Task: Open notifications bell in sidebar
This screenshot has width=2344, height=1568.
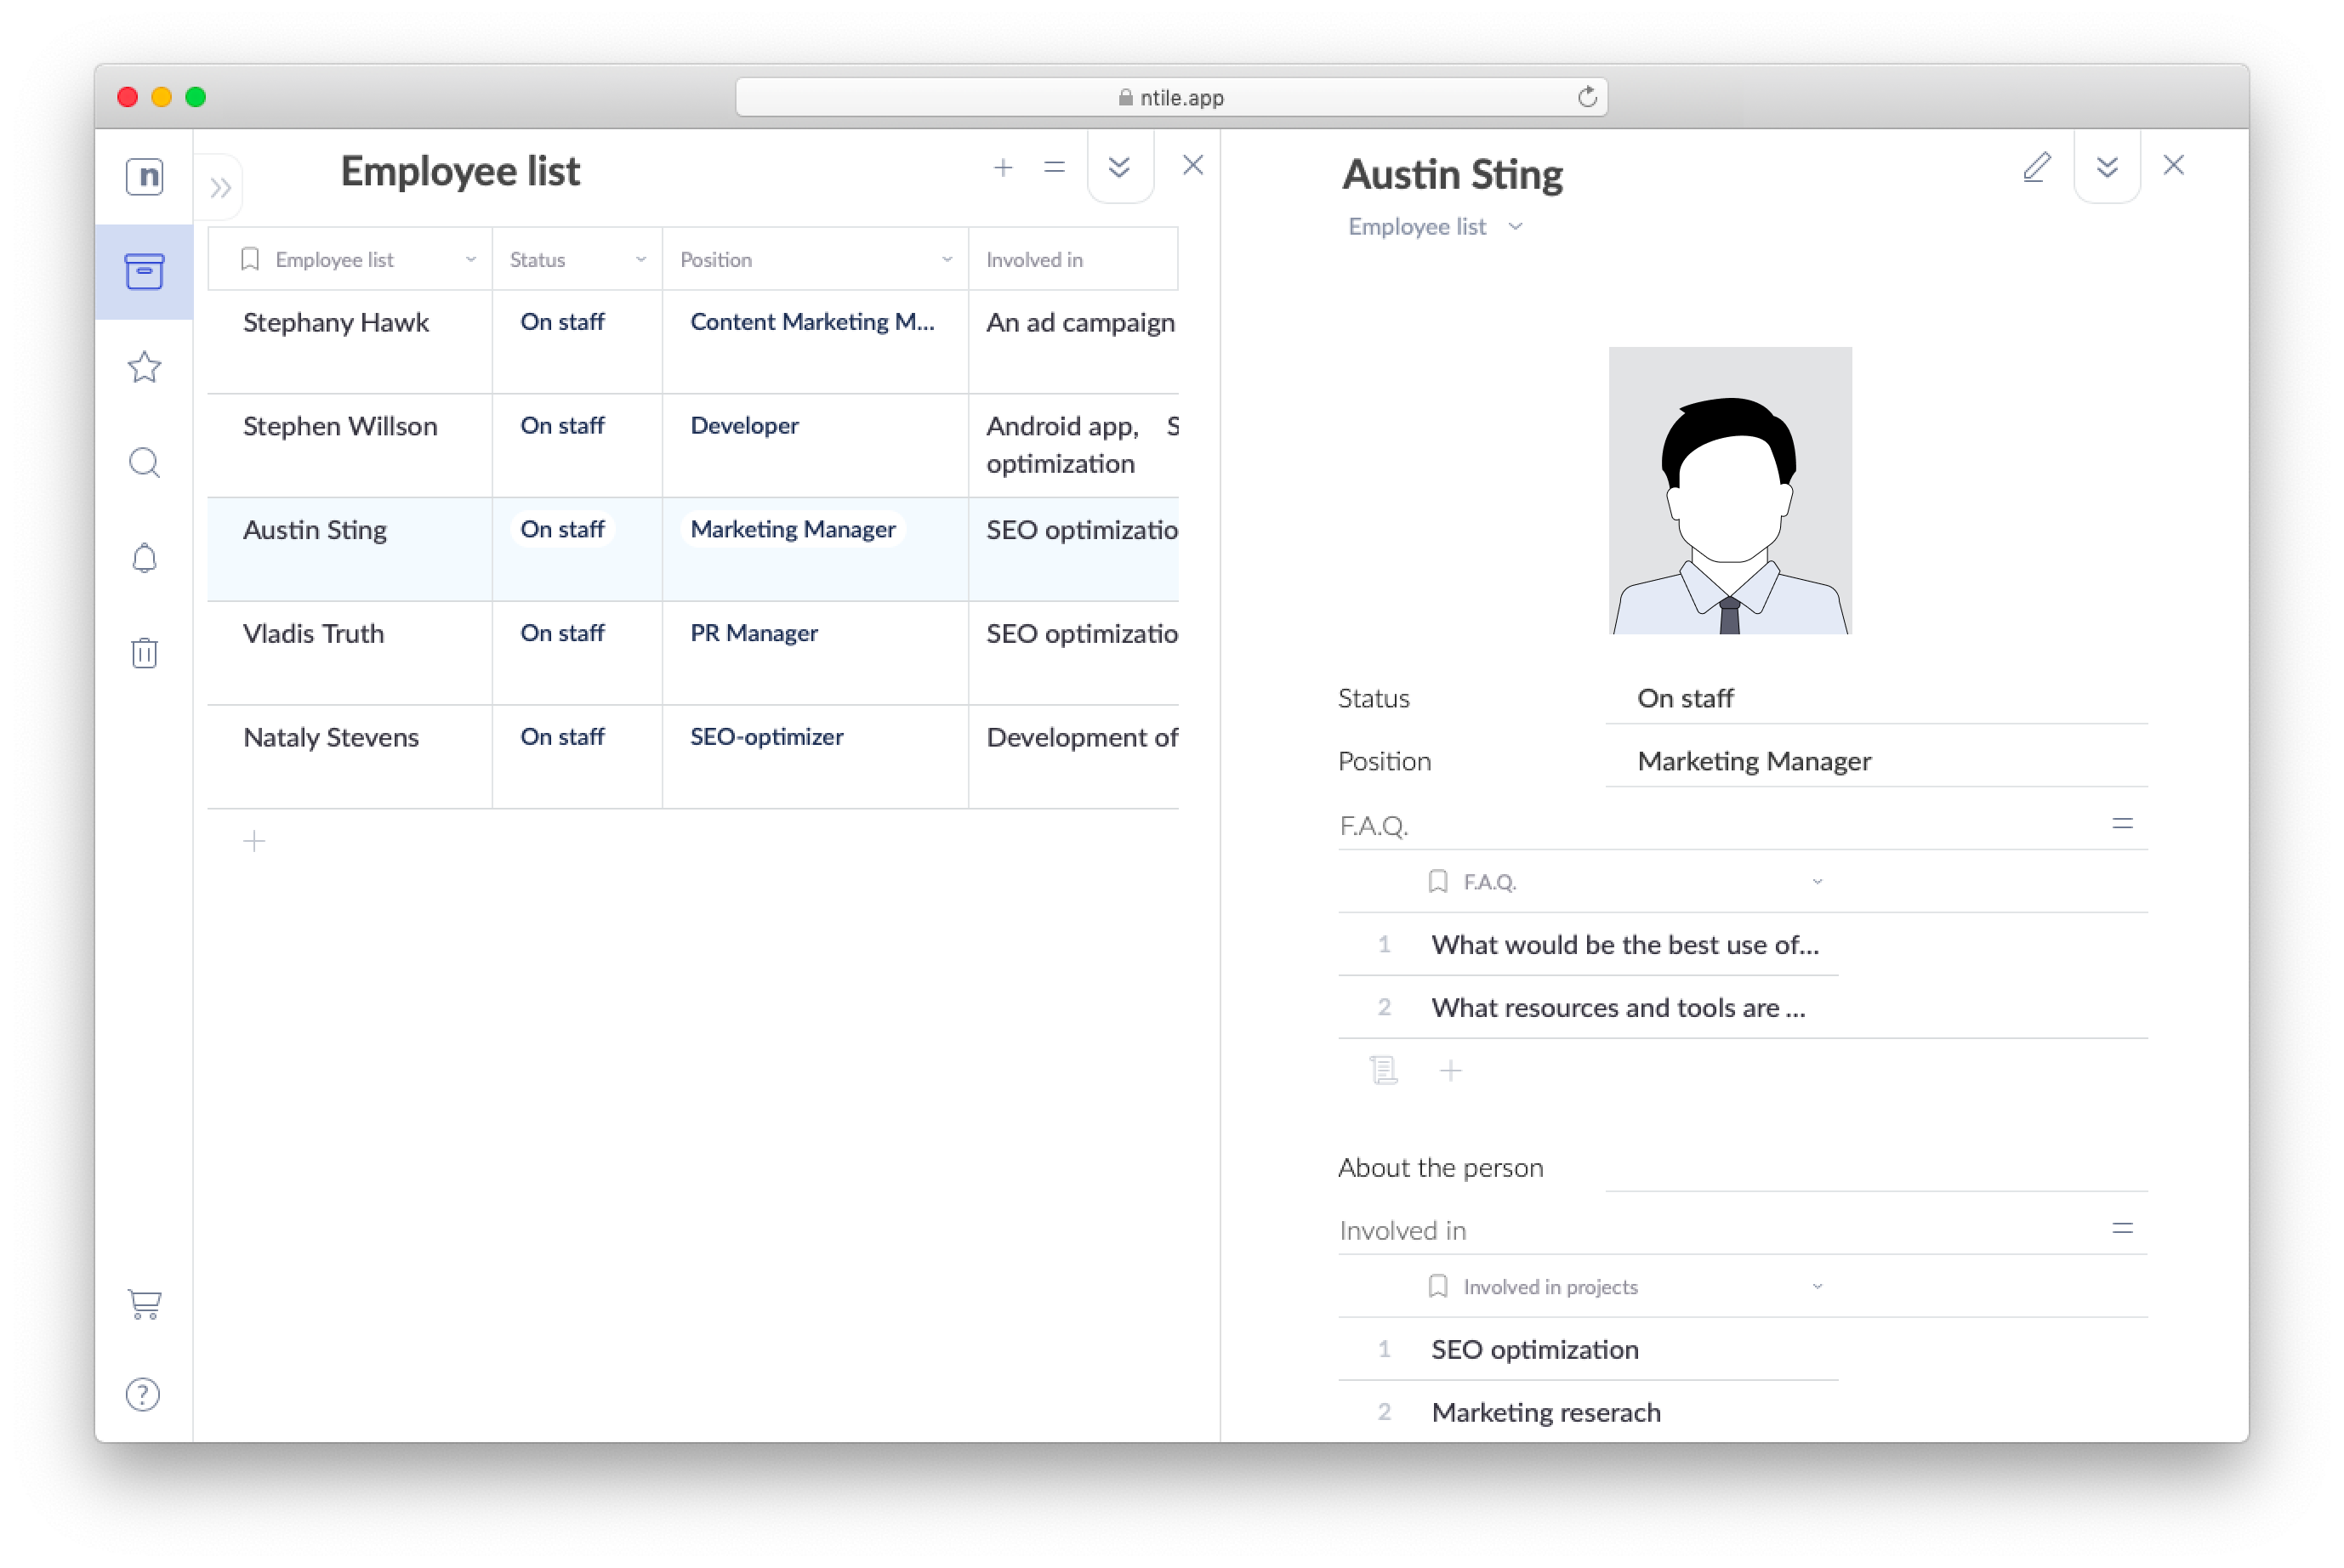Action: [144, 558]
